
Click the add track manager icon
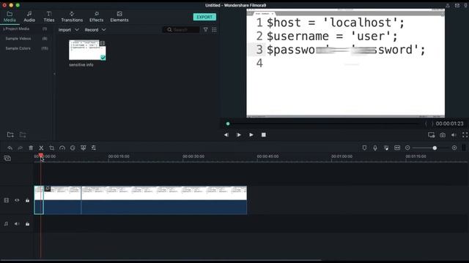click(7, 159)
